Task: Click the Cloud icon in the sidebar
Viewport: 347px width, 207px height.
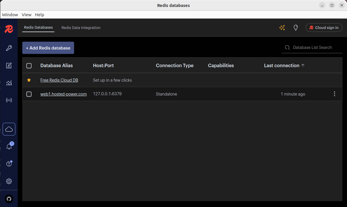Action: (x=9, y=129)
